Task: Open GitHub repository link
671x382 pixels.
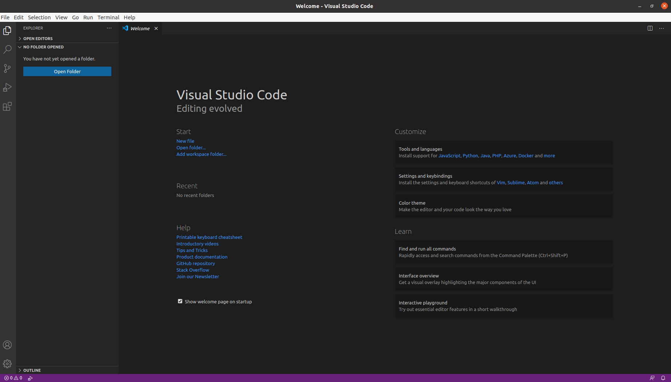Action: [x=196, y=263]
